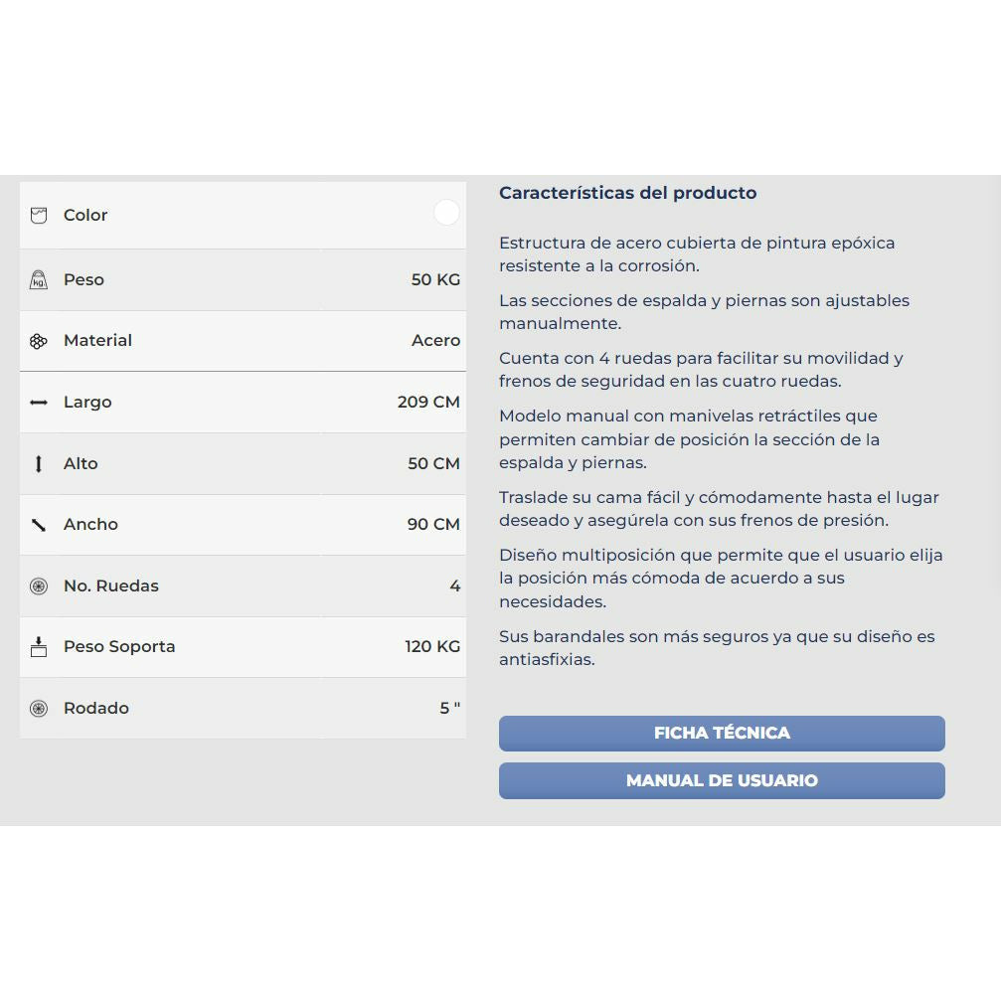Click the Rodado wheel icon

coord(39,709)
